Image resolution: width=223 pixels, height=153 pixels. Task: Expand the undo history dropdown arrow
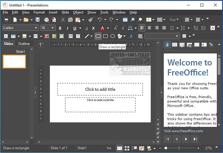pyautogui.click(x=105, y=20)
